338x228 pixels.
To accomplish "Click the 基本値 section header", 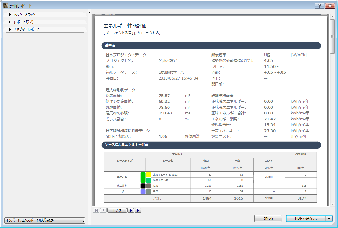I will point(211,46).
